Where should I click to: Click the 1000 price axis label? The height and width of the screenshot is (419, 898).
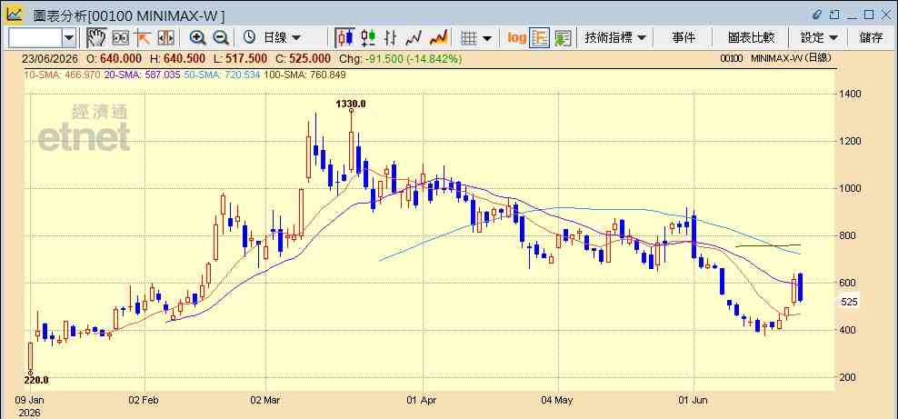[851, 188]
